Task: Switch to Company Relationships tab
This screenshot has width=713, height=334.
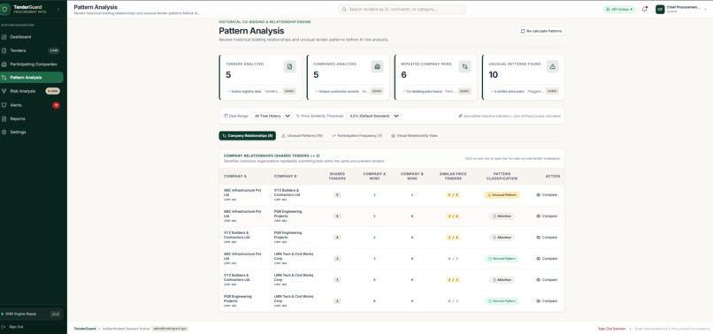Action: click(x=248, y=135)
